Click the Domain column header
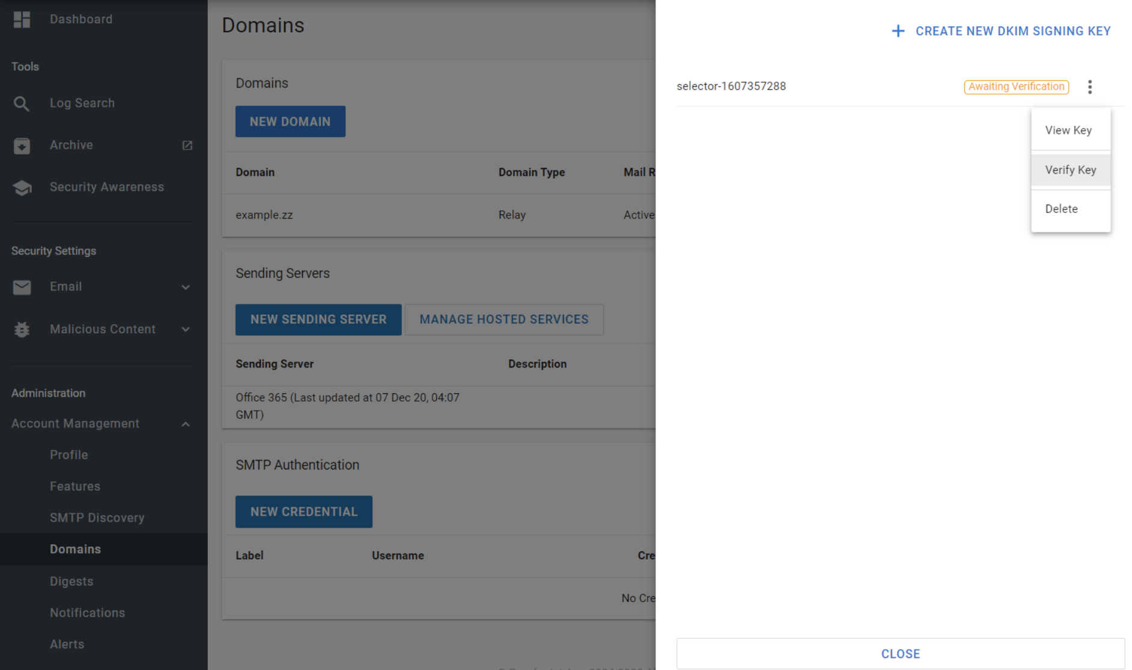This screenshot has width=1132, height=670. pos(255,172)
